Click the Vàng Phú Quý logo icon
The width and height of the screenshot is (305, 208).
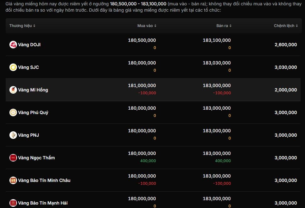(x=13, y=112)
